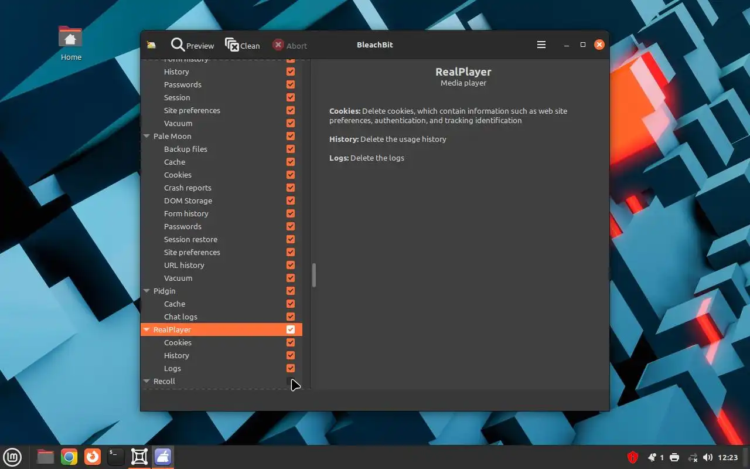The image size is (750, 469).
Task: Run Preview with magnifier icon
Action: pos(192,45)
